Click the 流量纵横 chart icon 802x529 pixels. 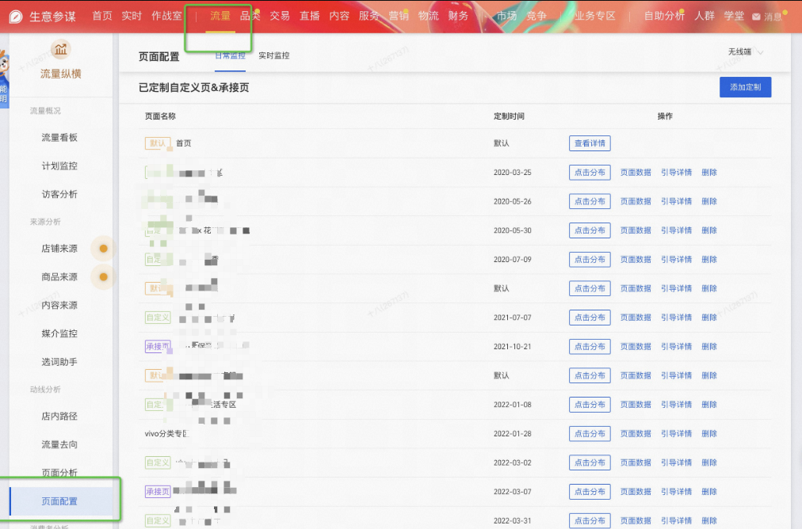pos(61,50)
